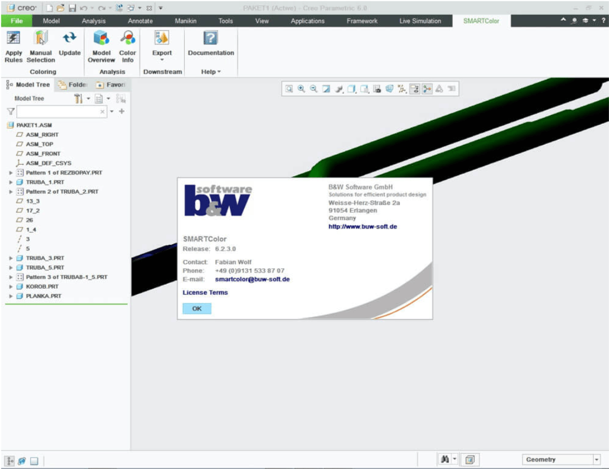Image resolution: width=609 pixels, height=469 pixels.
Task: Switch to Framework ribbon tab
Action: 362,21
